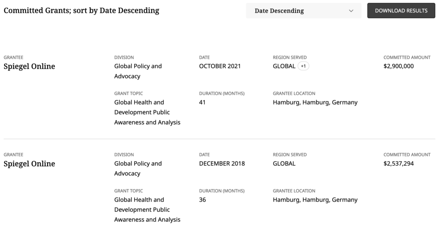
Task: Open the Date Descending sort dropdown
Action: pyautogui.click(x=303, y=11)
